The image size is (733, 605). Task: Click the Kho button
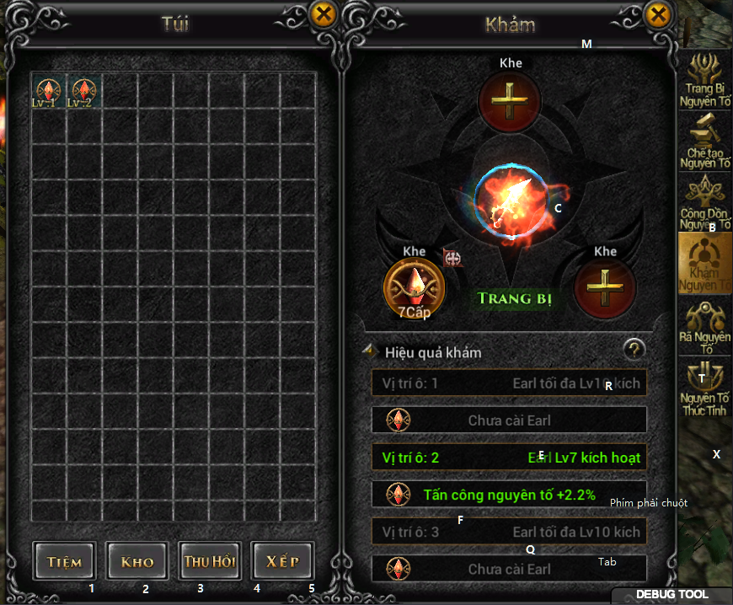coord(137,561)
